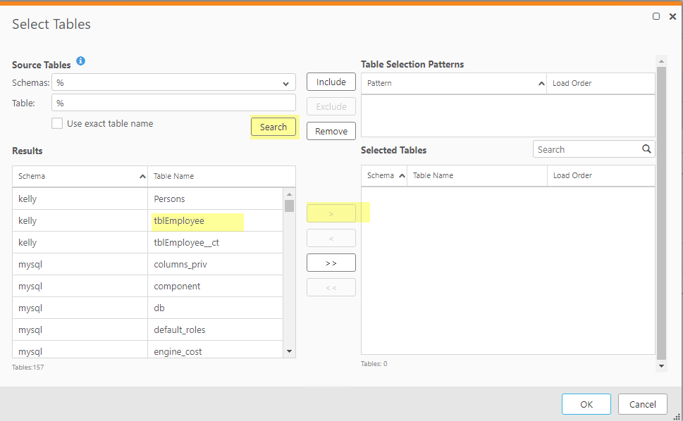
Task: Confirm selection with the OK button
Action: click(x=586, y=404)
